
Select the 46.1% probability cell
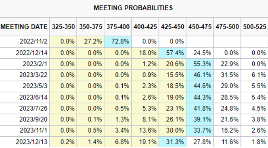[x=200, y=75]
